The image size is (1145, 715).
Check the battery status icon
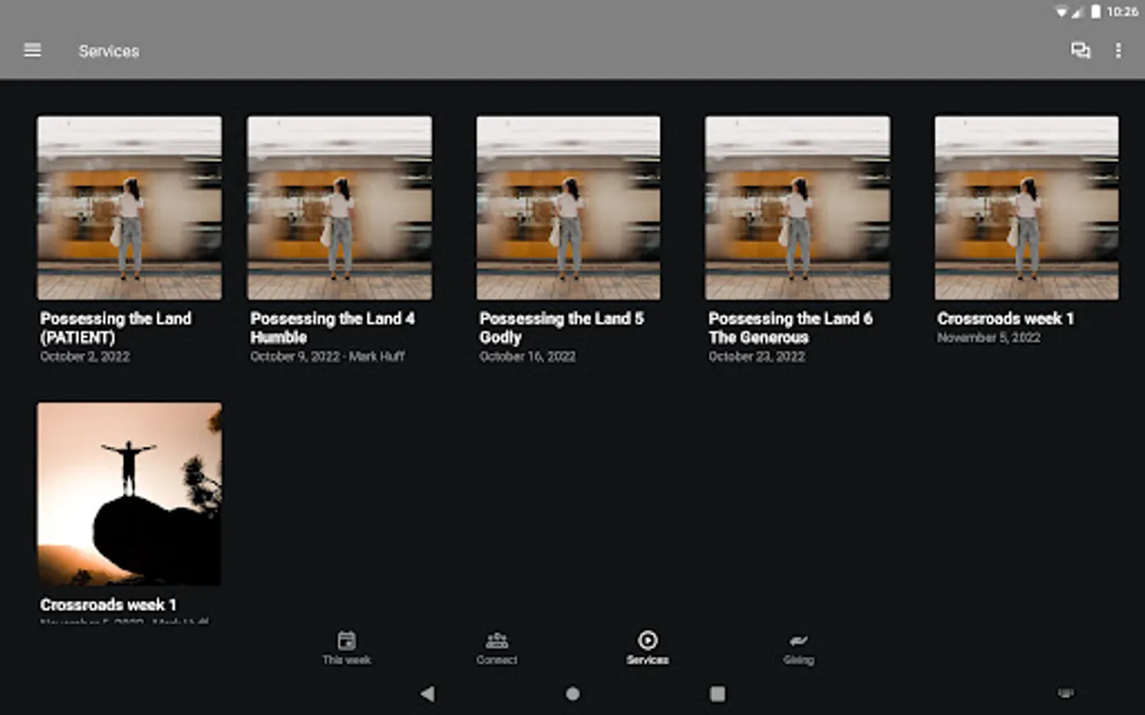click(1096, 11)
